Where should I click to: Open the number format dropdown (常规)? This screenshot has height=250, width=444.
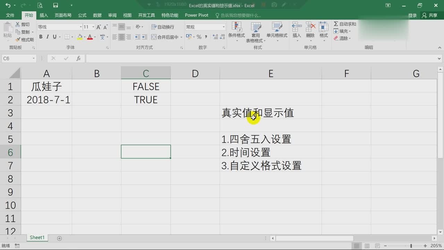(223, 27)
